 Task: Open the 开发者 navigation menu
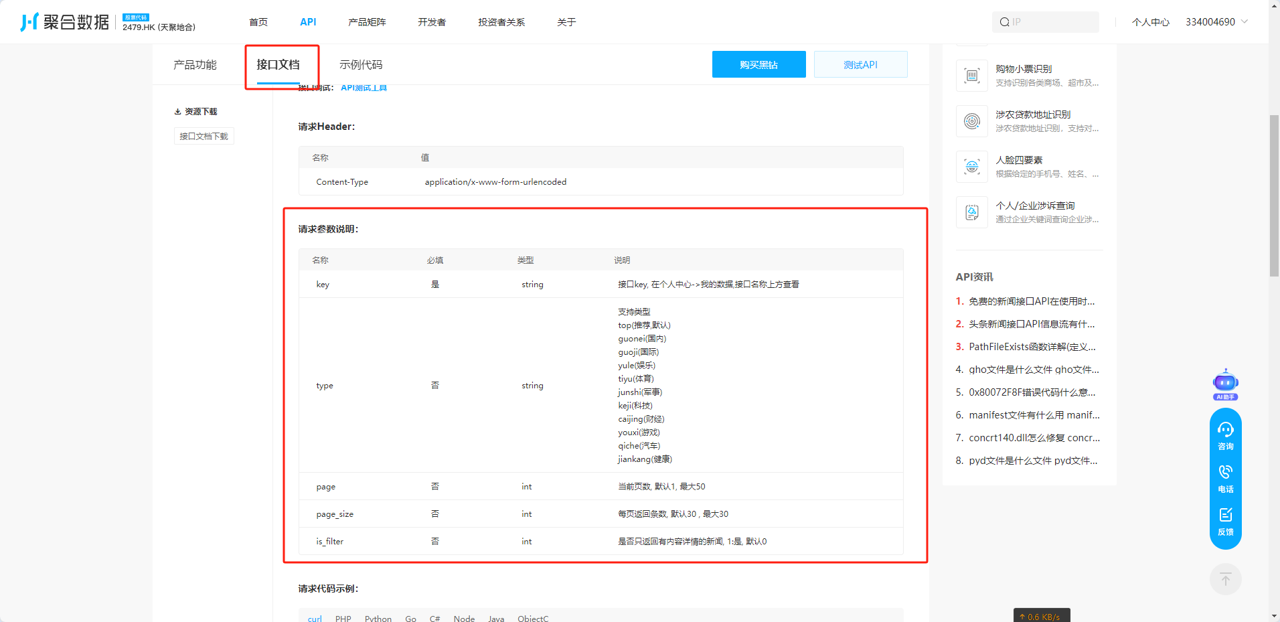pyautogui.click(x=432, y=22)
